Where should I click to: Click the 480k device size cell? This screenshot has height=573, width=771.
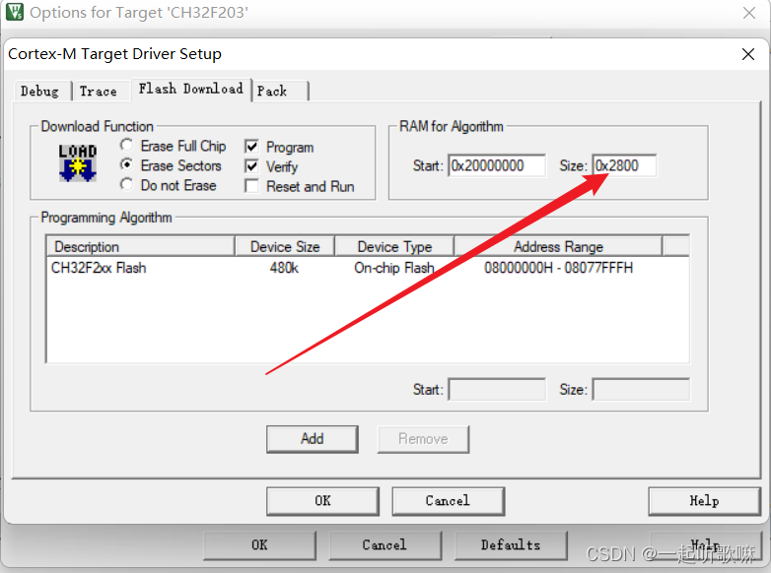[284, 268]
